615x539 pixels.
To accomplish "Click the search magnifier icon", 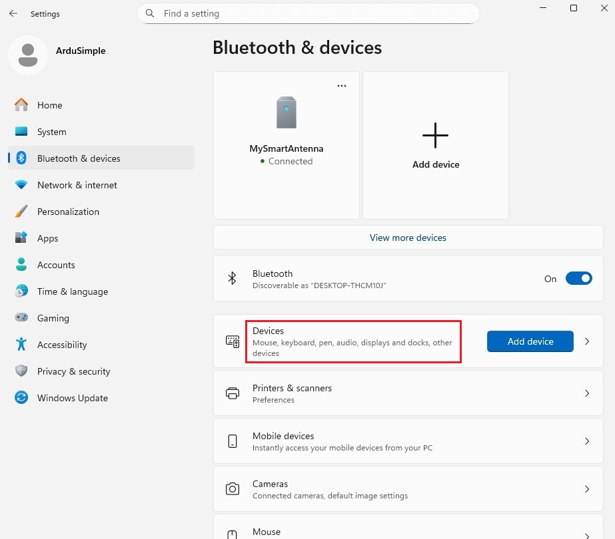I will tap(151, 13).
